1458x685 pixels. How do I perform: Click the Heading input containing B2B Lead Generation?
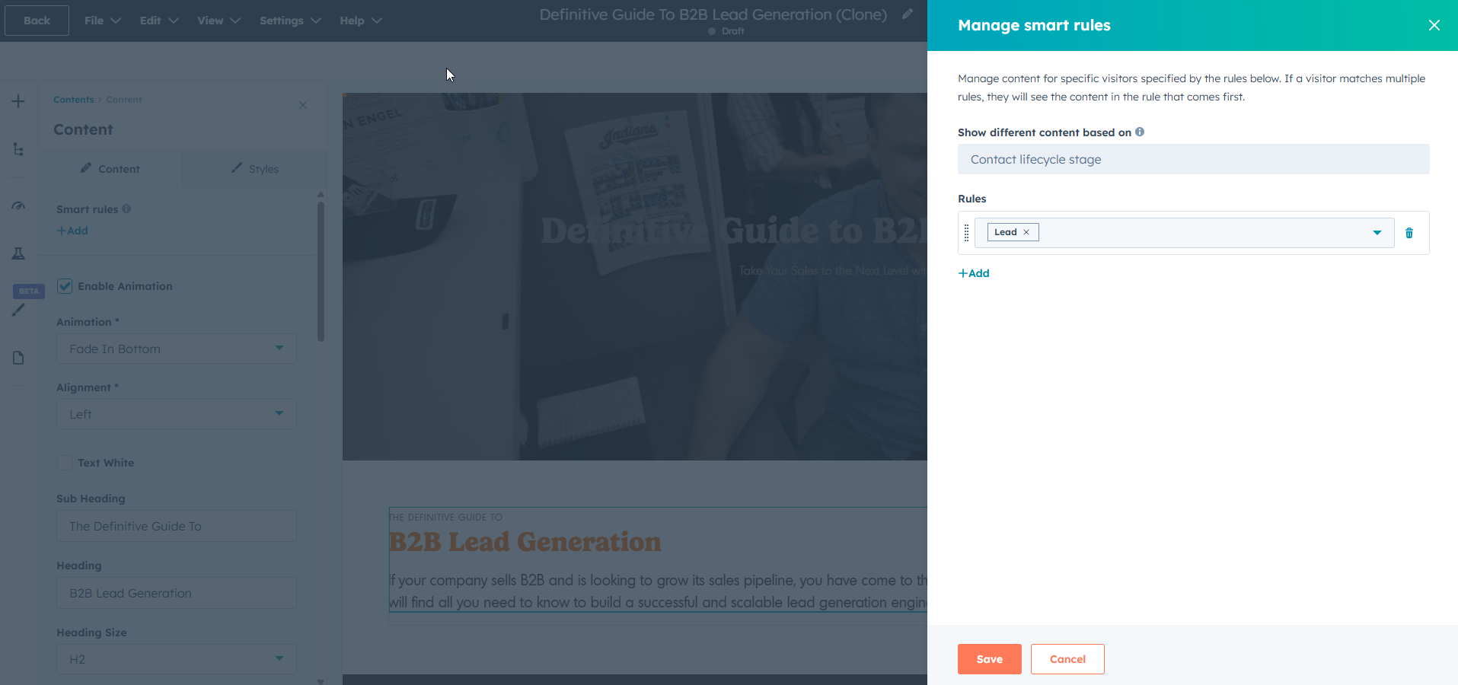click(176, 593)
